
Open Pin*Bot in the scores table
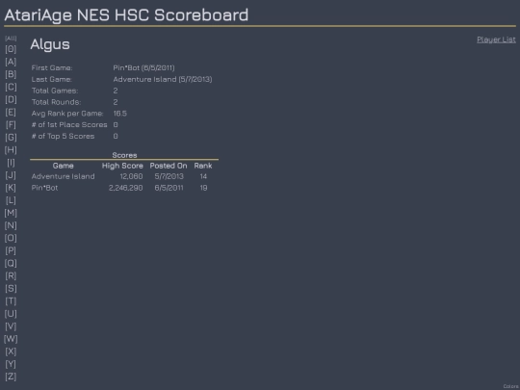point(44,188)
